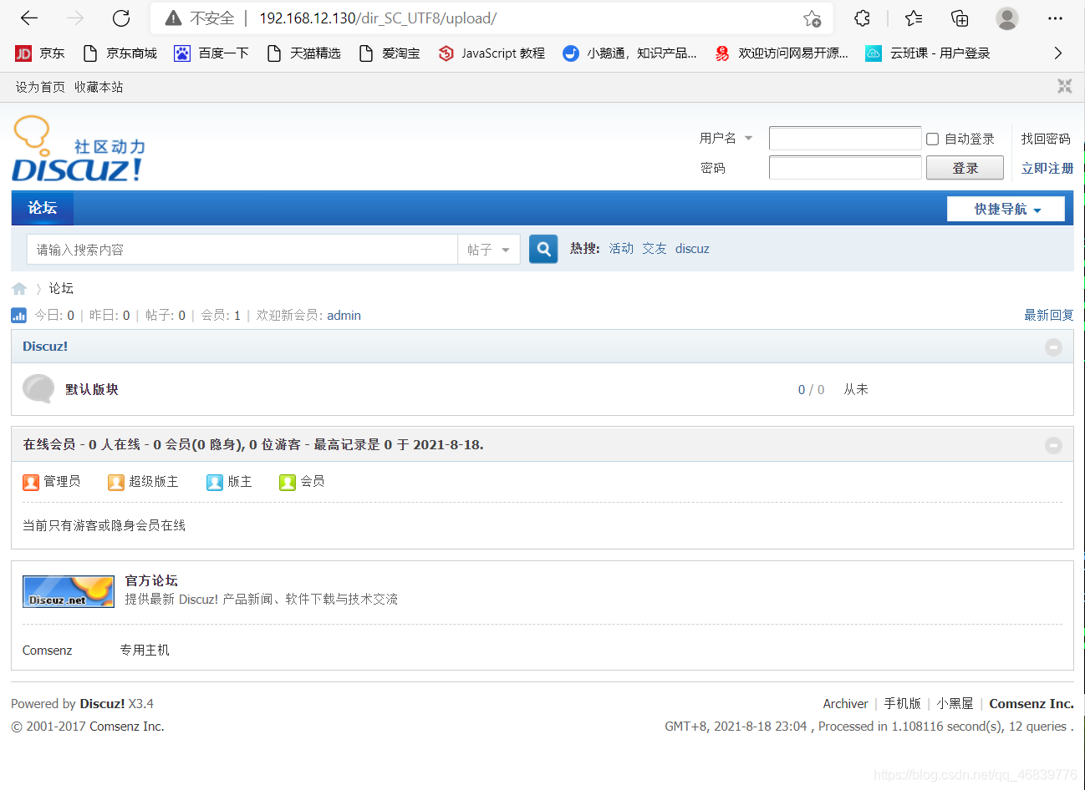The height and width of the screenshot is (790, 1085).
Task: Click the 小黑屋 footer link
Action: (955, 703)
